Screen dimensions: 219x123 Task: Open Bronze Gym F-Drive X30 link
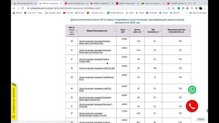point(96,105)
